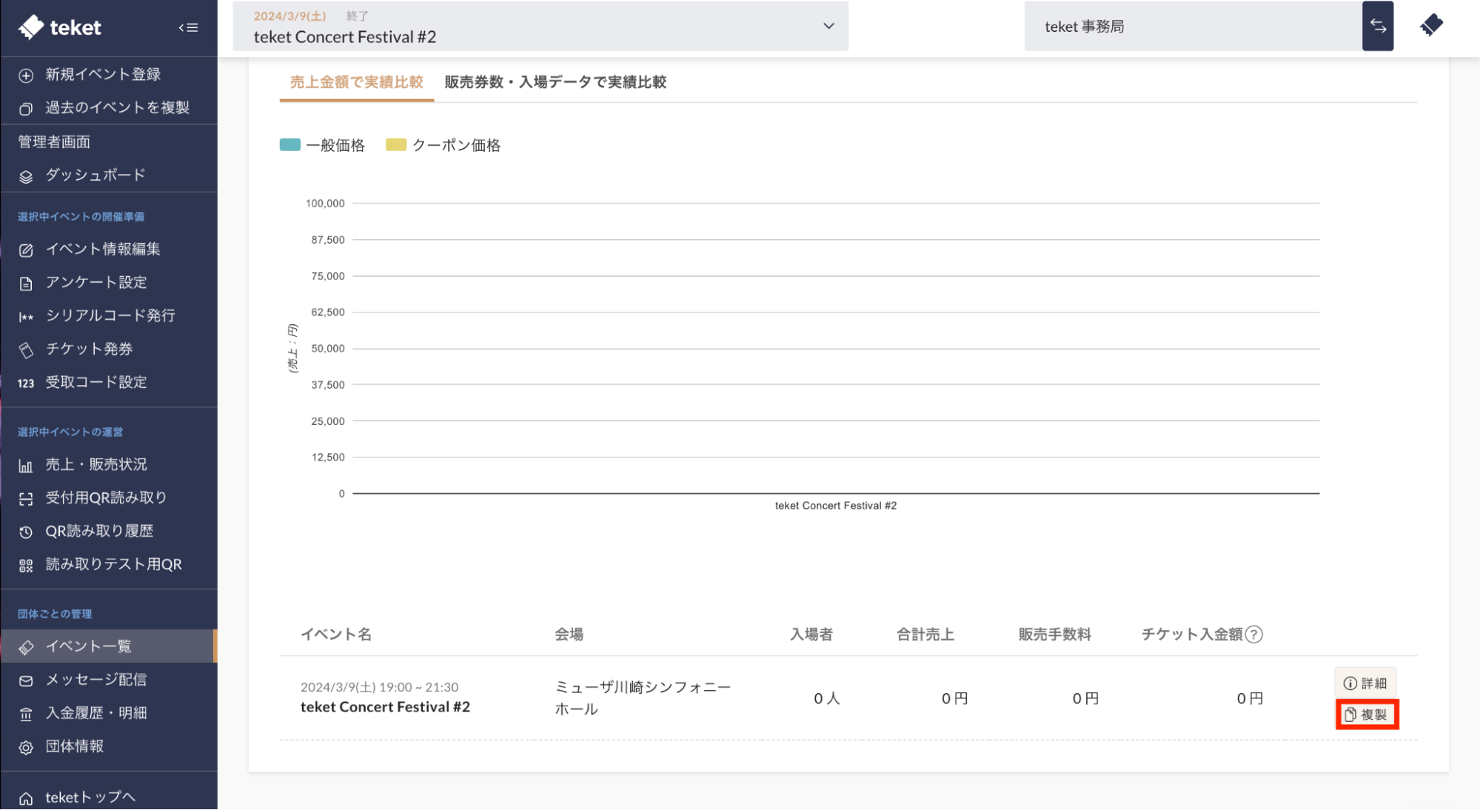Toggle the クーポン価格 yellow legend swatch
1480x810 pixels.
coord(396,145)
